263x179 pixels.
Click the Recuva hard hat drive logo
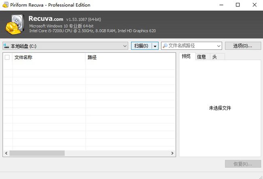pos(15,24)
